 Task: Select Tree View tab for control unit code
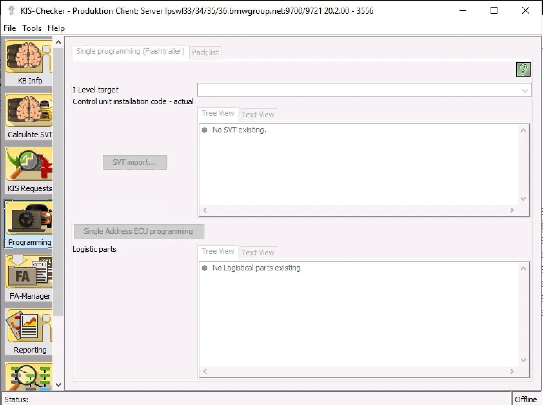[x=218, y=113]
